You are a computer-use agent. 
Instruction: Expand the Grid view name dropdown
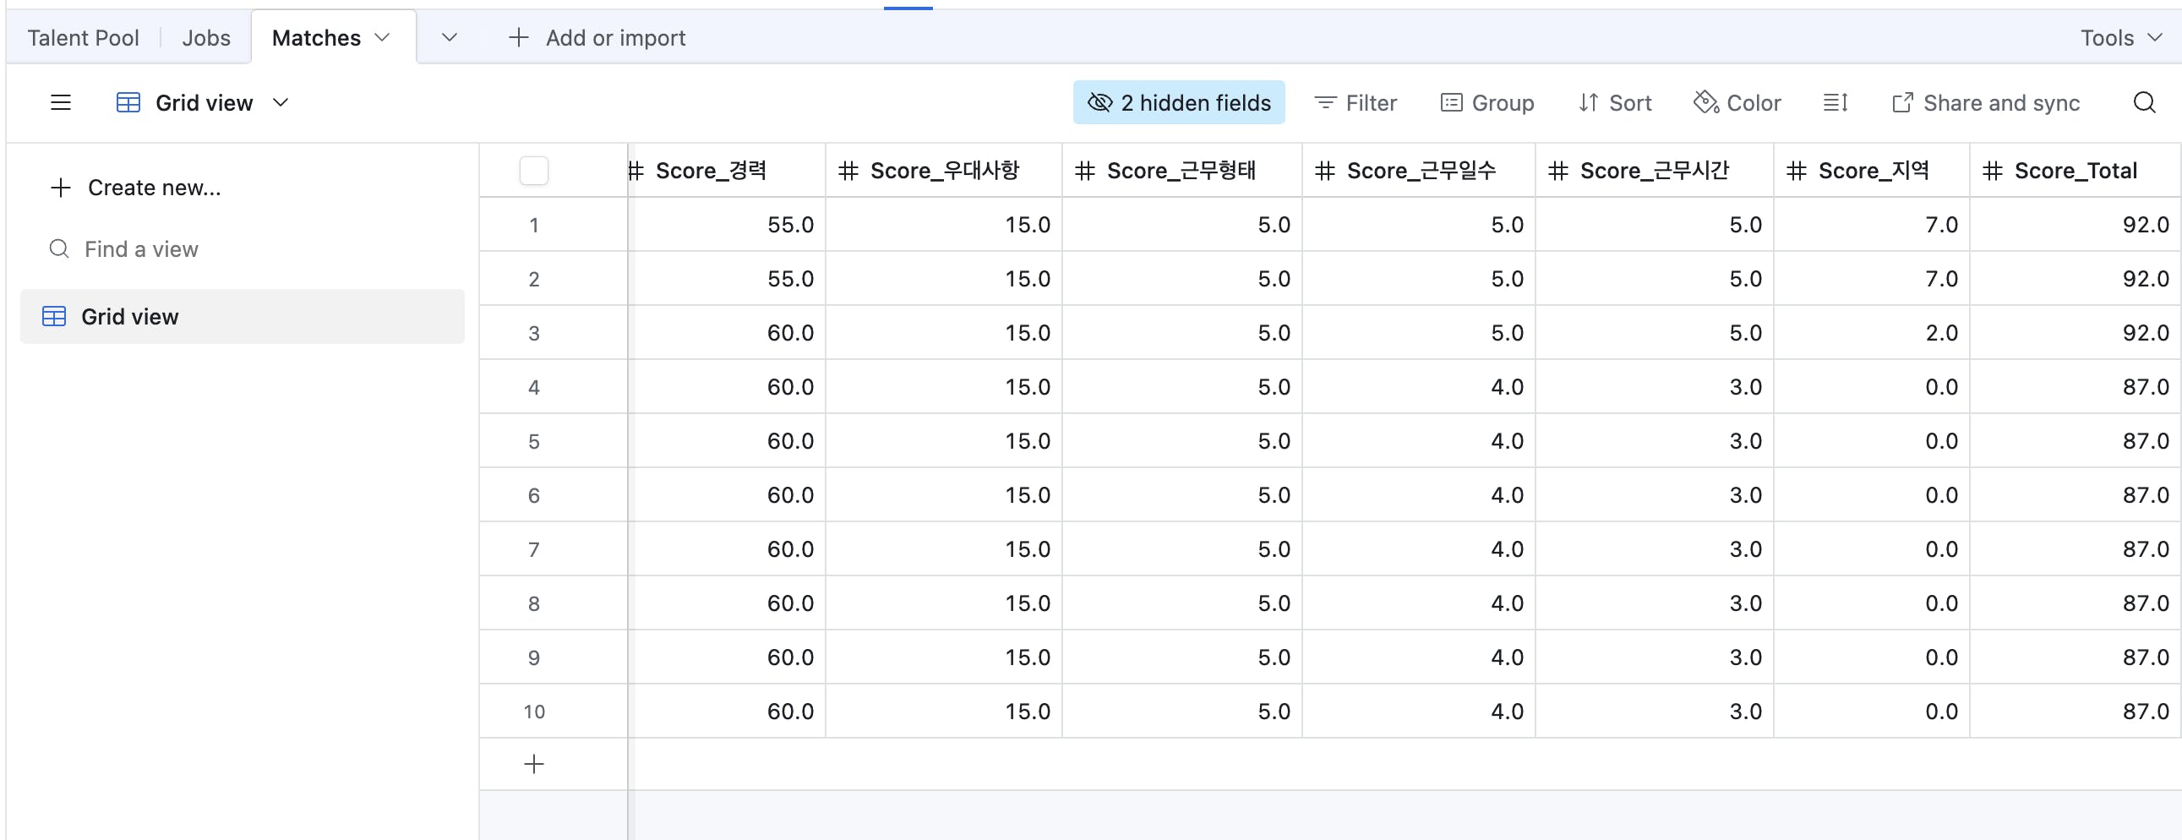point(281,103)
